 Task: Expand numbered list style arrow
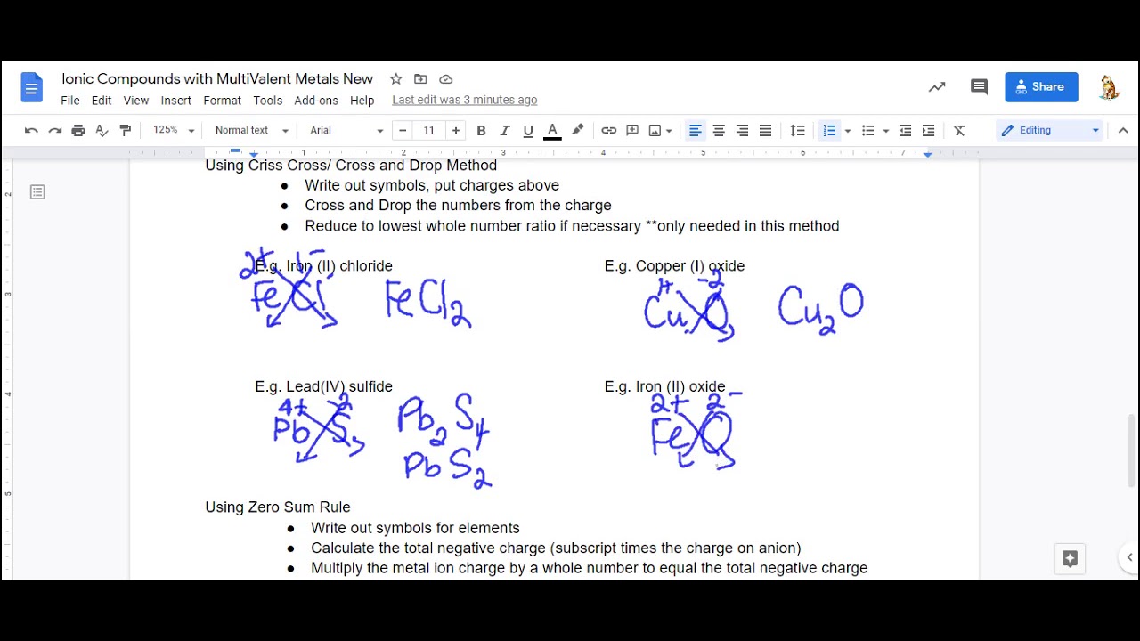point(847,131)
